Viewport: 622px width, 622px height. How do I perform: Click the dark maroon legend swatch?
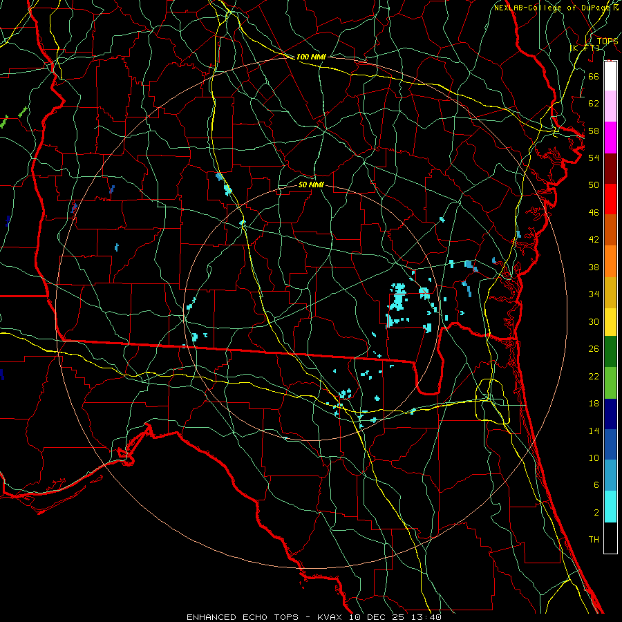click(610, 169)
